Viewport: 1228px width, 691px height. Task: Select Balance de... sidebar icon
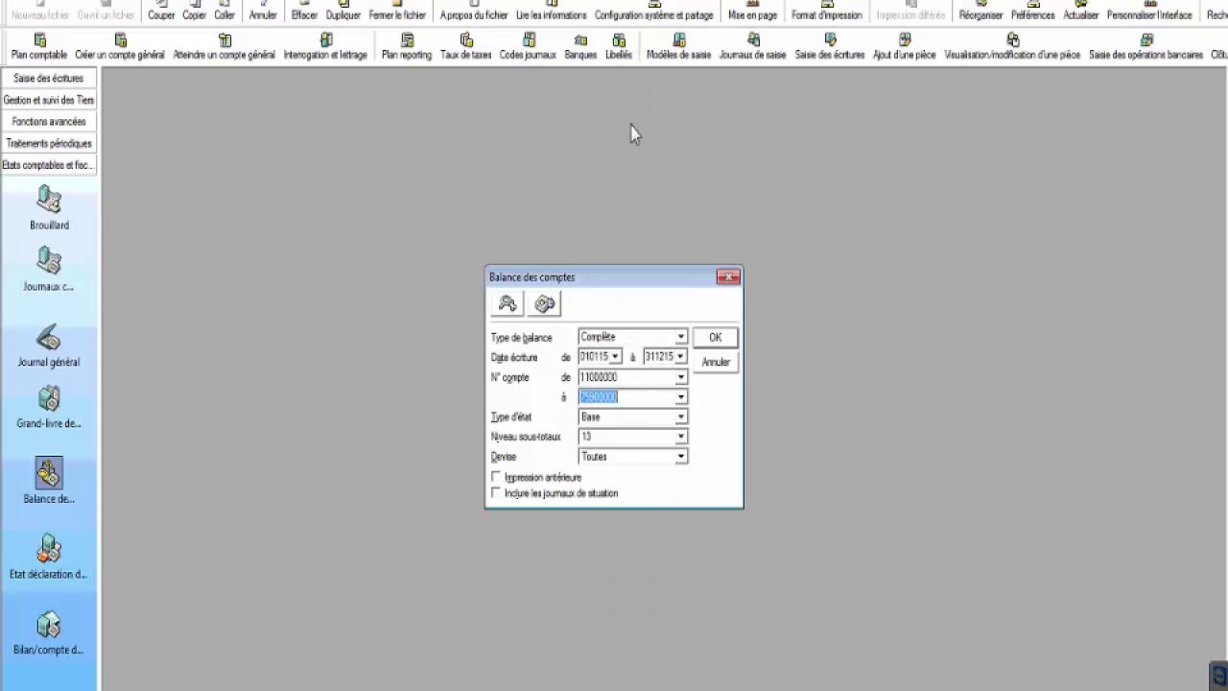[x=49, y=482]
